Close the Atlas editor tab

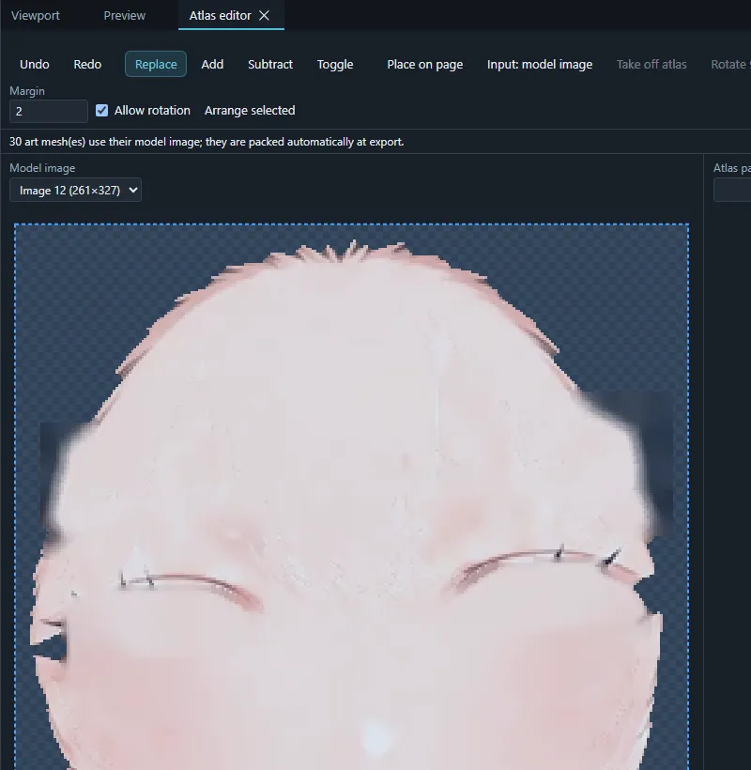coord(264,16)
